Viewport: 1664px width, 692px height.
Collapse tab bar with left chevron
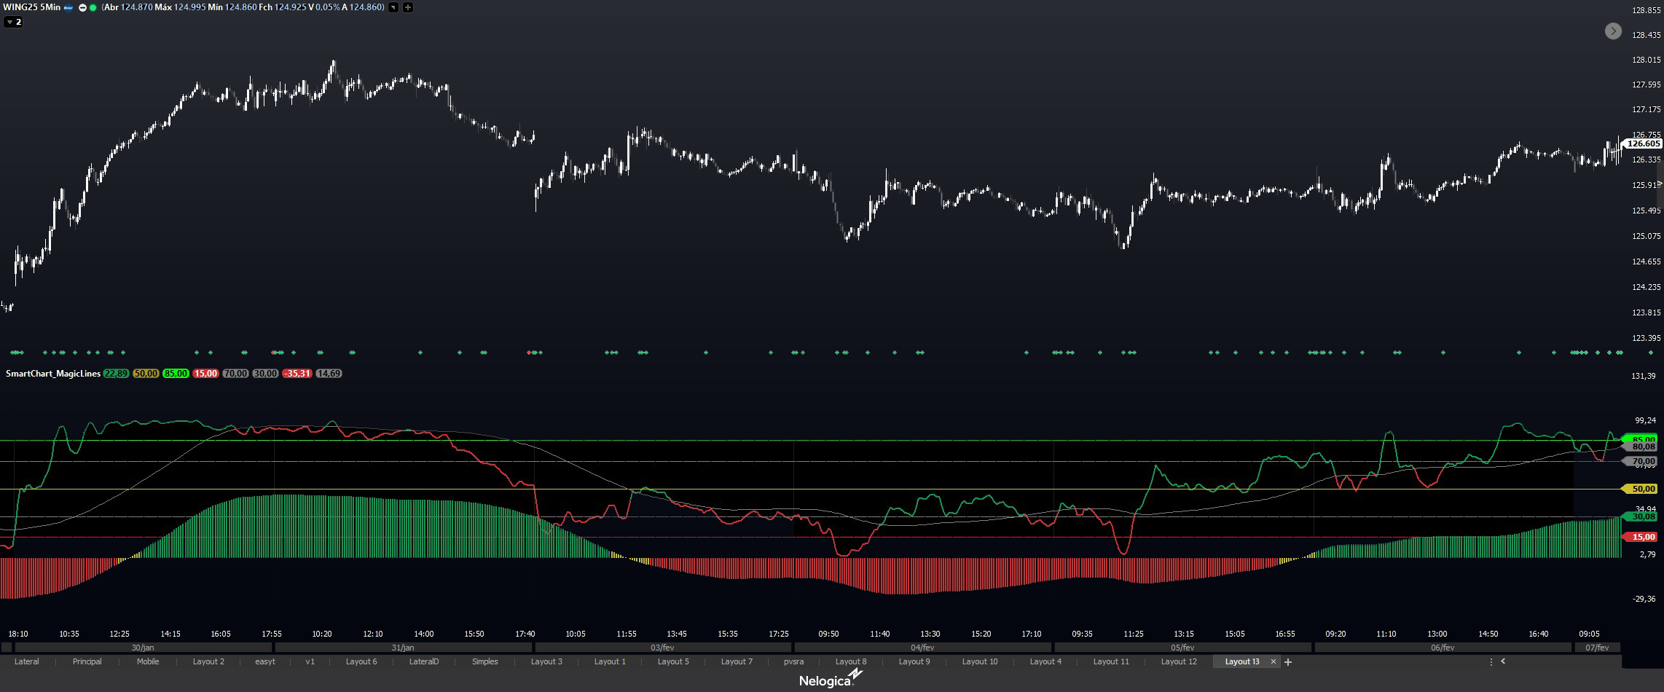pyautogui.click(x=1503, y=661)
